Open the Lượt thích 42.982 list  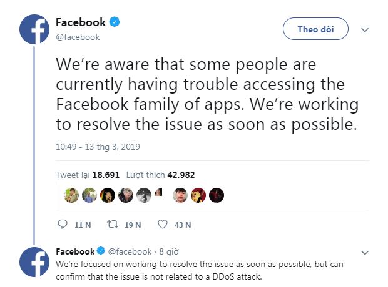pos(161,175)
